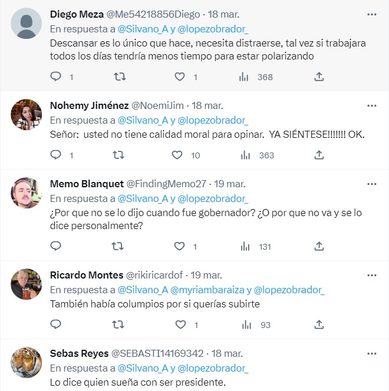
Task: Share Memo Blanquet's tweet
Action: [319, 246]
